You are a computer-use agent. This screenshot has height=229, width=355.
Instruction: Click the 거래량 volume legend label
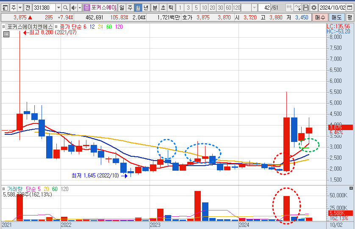(x=15, y=189)
